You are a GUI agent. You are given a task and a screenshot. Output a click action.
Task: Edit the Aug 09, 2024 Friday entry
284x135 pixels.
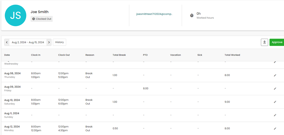coord(275,89)
